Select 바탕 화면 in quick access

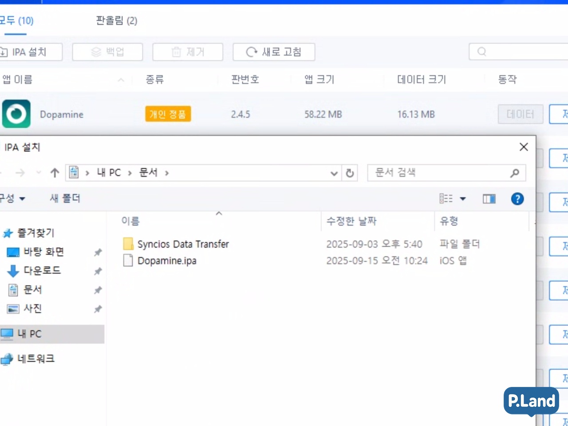click(x=43, y=252)
